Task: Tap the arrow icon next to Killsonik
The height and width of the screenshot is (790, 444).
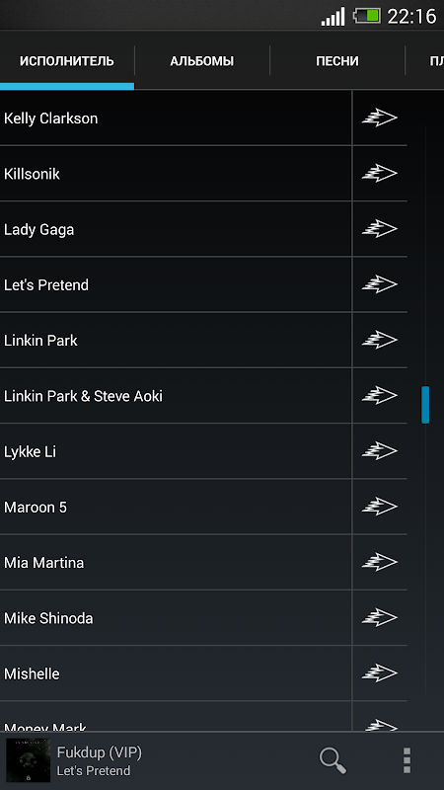Action: [x=380, y=174]
